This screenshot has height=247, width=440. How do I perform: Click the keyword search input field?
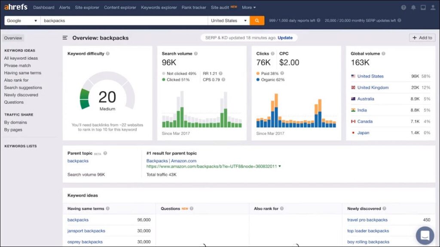pyautogui.click(x=124, y=21)
